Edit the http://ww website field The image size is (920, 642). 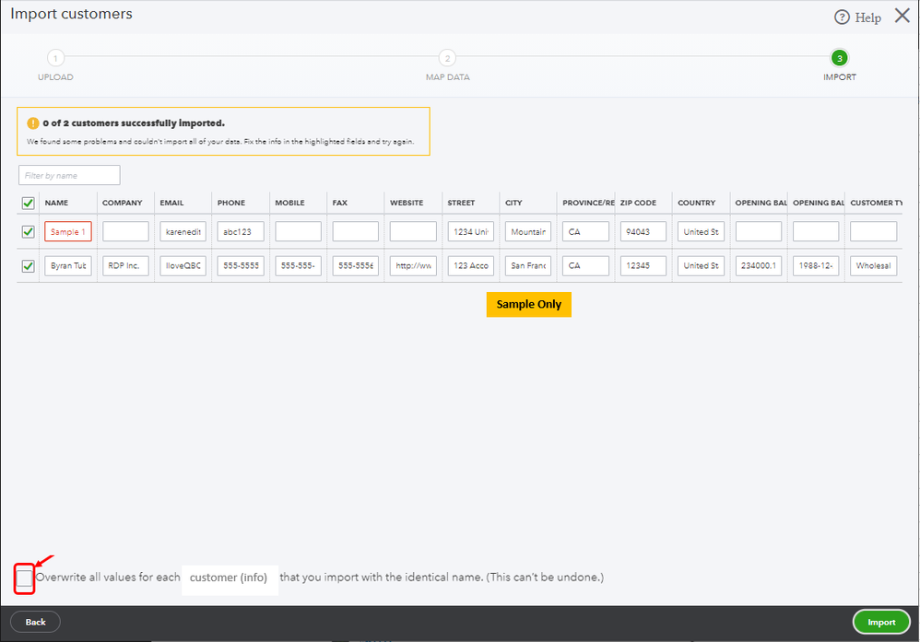point(413,265)
